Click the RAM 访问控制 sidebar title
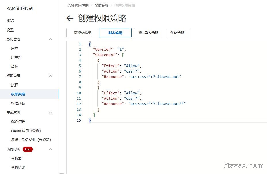Screen dimensions: 267x174 (20, 8)
